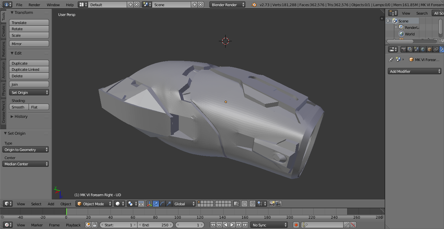Screen dimensions: 444x229
Task: Play the animation forward
Action: pos(232,225)
